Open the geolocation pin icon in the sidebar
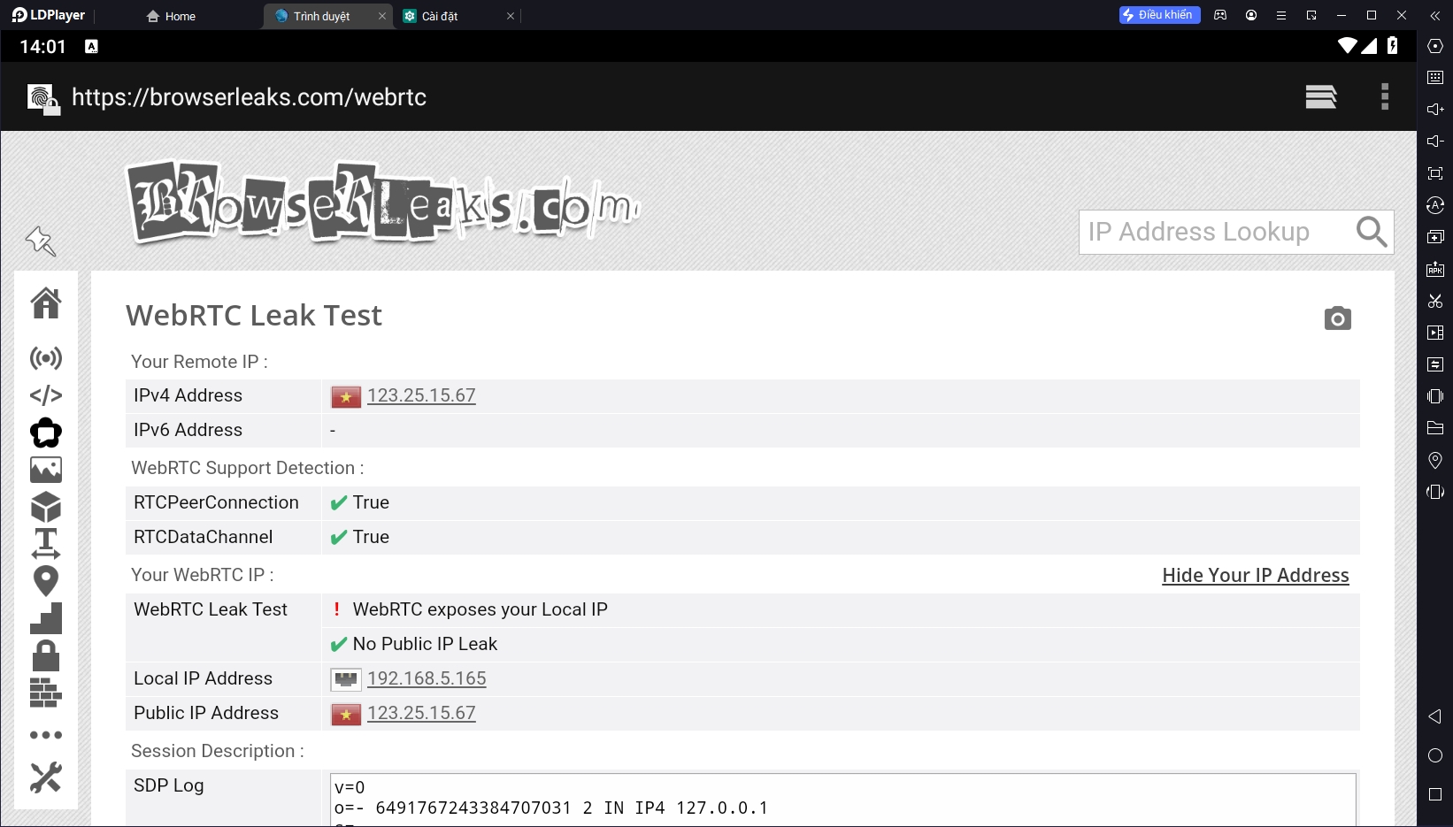The height and width of the screenshot is (827, 1453). [x=46, y=581]
